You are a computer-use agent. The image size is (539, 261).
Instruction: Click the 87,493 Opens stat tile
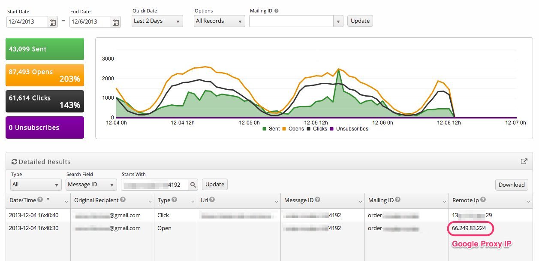45,75
